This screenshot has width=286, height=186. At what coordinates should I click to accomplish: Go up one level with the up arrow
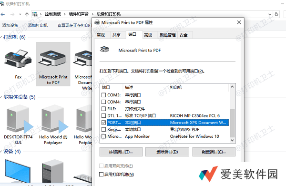tap(27, 14)
